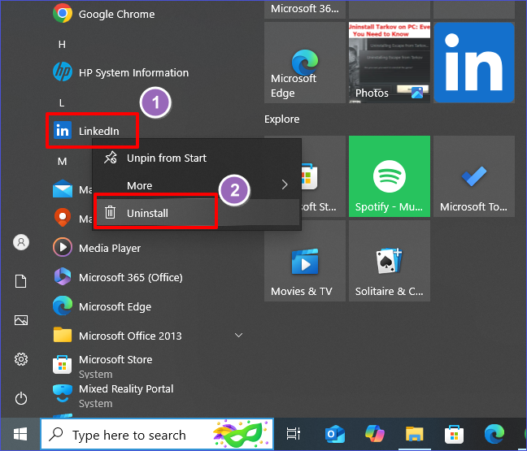Open Microsoft Store in app list
The width and height of the screenshot is (527, 451).
[102, 366]
